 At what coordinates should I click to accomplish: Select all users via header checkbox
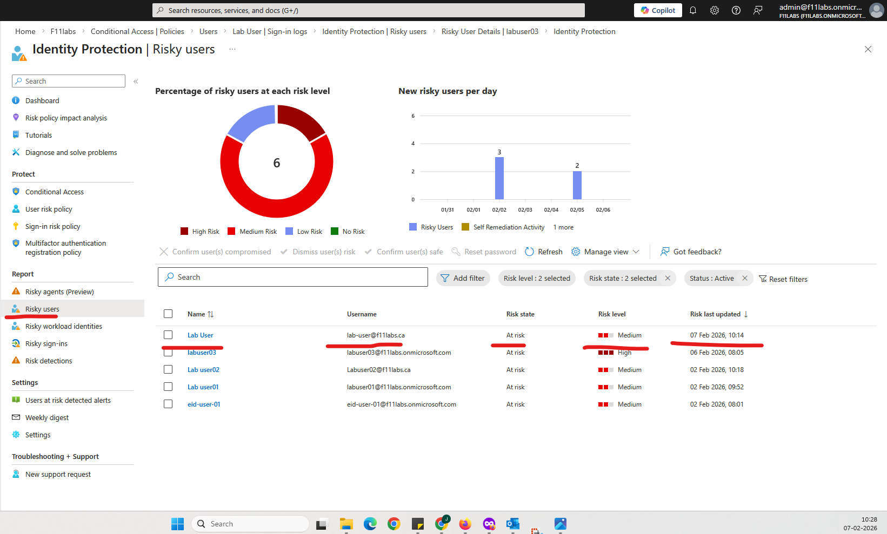(168, 314)
